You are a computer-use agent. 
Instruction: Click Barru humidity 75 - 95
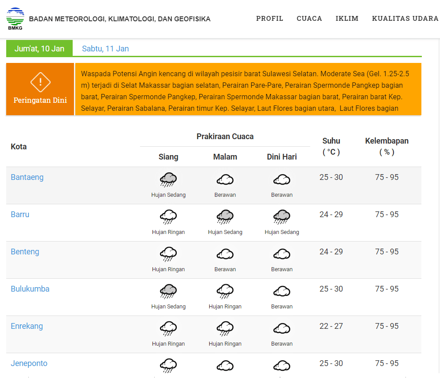[387, 214]
